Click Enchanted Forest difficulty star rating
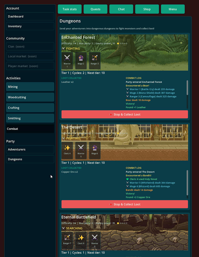Image resolution: width=199 pixels, height=257 pixels. 122,44
